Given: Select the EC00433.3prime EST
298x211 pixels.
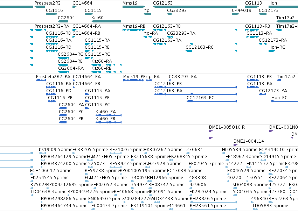Looking at the screenshot, I should [93, 209].
